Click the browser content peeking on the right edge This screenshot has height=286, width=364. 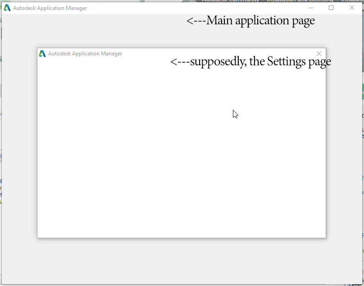coord(362,135)
